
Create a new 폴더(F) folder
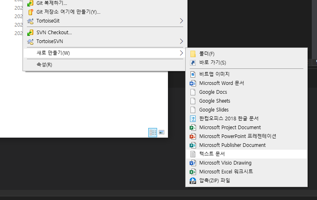coord(246,54)
